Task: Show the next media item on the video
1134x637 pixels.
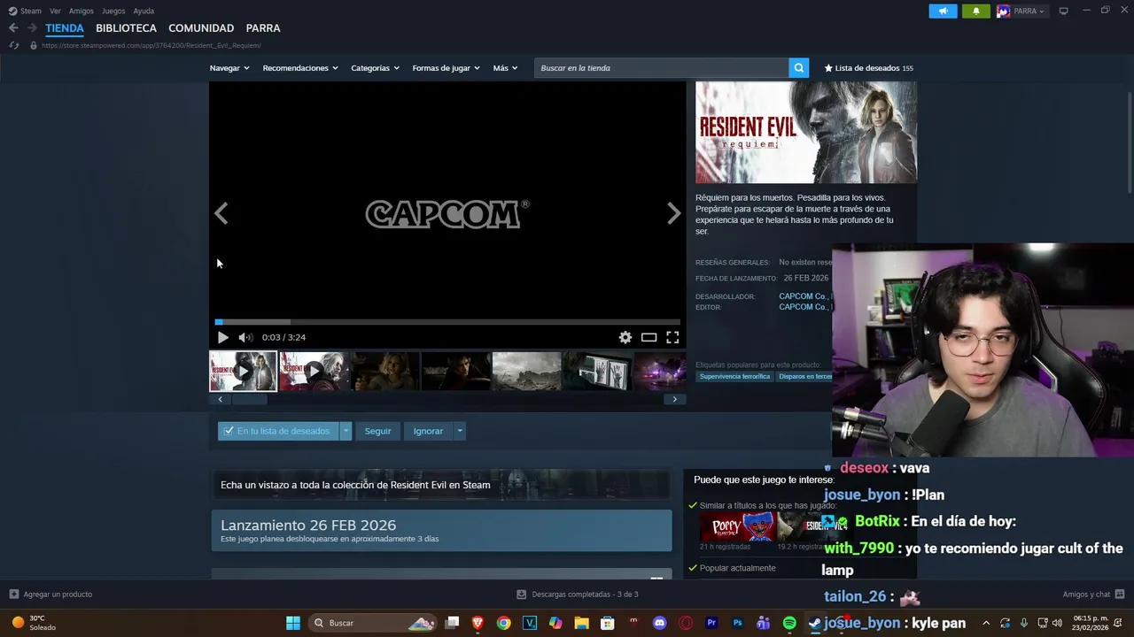Action: click(x=673, y=213)
